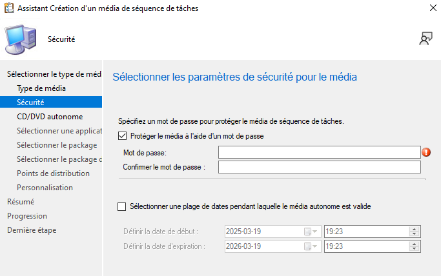Click the computer wizard icon in header

point(20,39)
